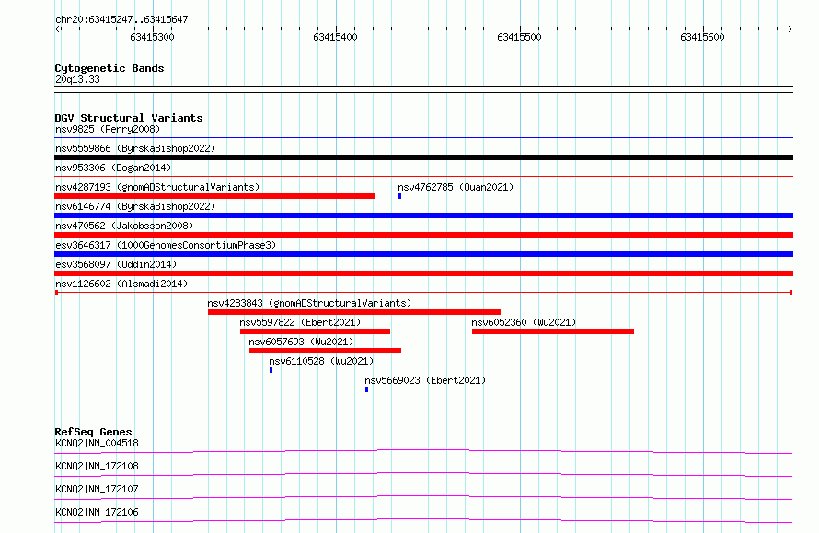819x533 pixels.
Task: Select the red nsv6057693 (Wu2021) bar
Action: pos(326,351)
